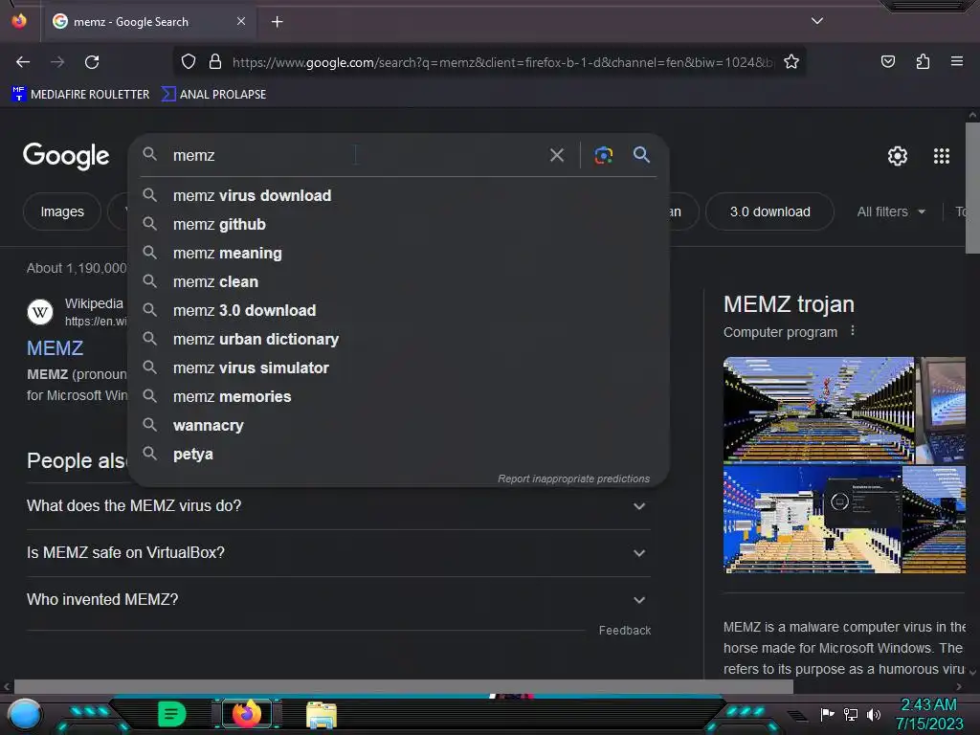Expand Is MEMZ safe on VirtualBox?
Viewport: 980px width, 735px height.
tap(338, 552)
